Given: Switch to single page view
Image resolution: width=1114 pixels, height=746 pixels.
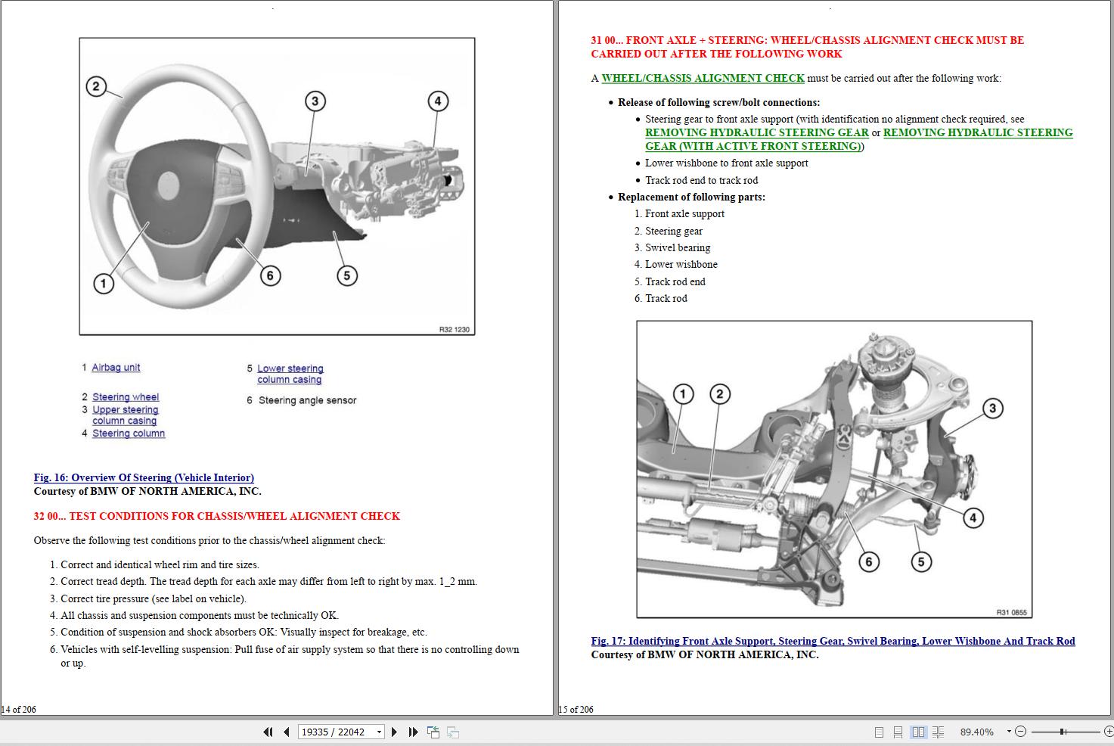Looking at the screenshot, I should pos(879,732).
